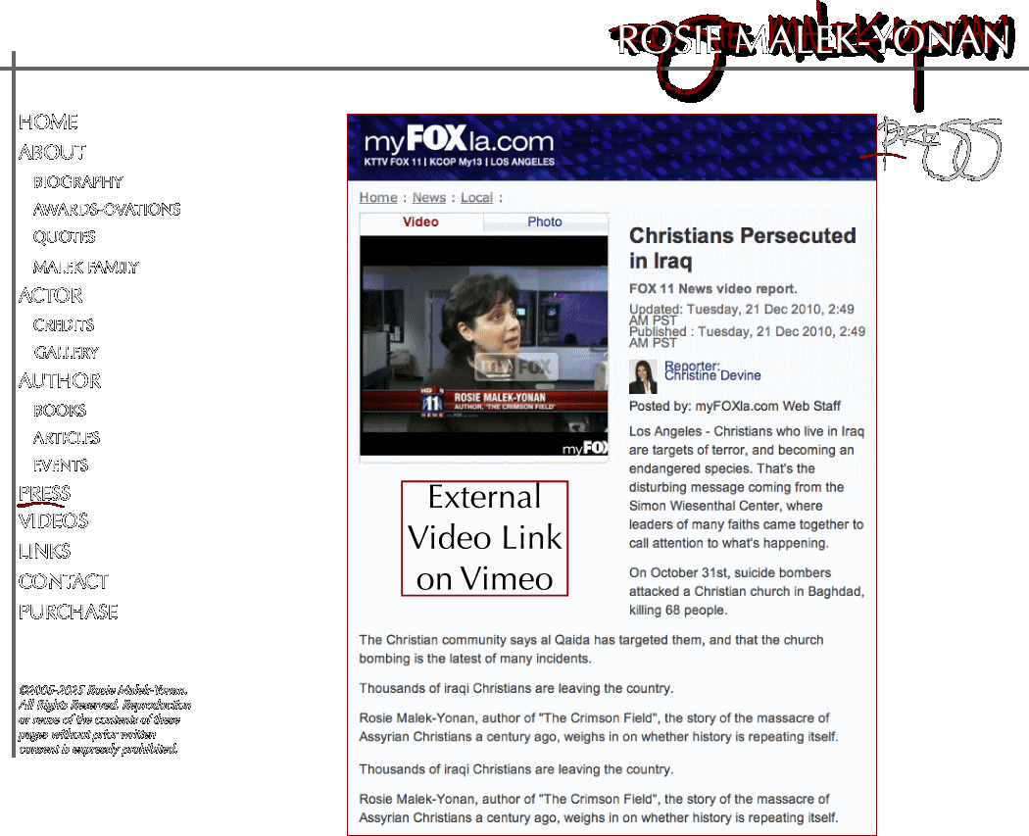Open the BIOGRAPHY page
1029x836 pixels.
[x=78, y=182]
